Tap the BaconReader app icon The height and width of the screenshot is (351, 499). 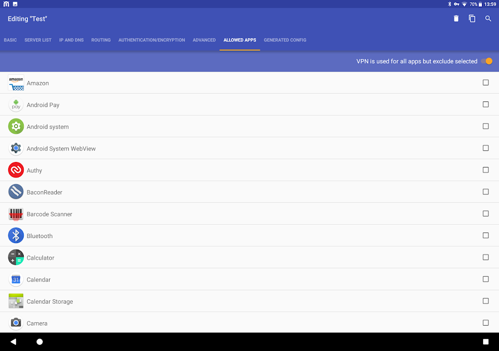[x=16, y=192]
